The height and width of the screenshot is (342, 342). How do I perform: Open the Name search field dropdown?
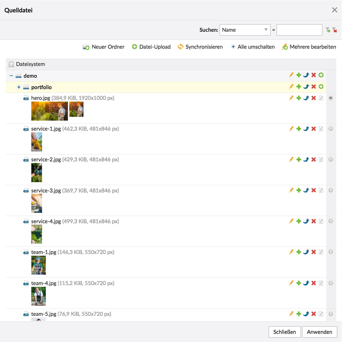(x=245, y=30)
